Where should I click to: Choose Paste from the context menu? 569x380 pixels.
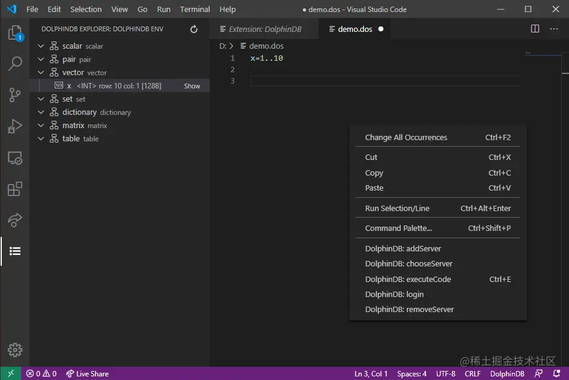tap(437, 188)
